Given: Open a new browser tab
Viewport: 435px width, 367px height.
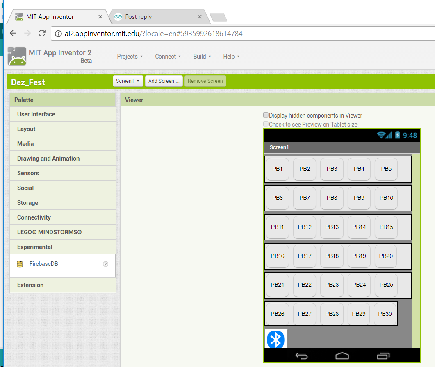Looking at the screenshot, I should coord(219,17).
